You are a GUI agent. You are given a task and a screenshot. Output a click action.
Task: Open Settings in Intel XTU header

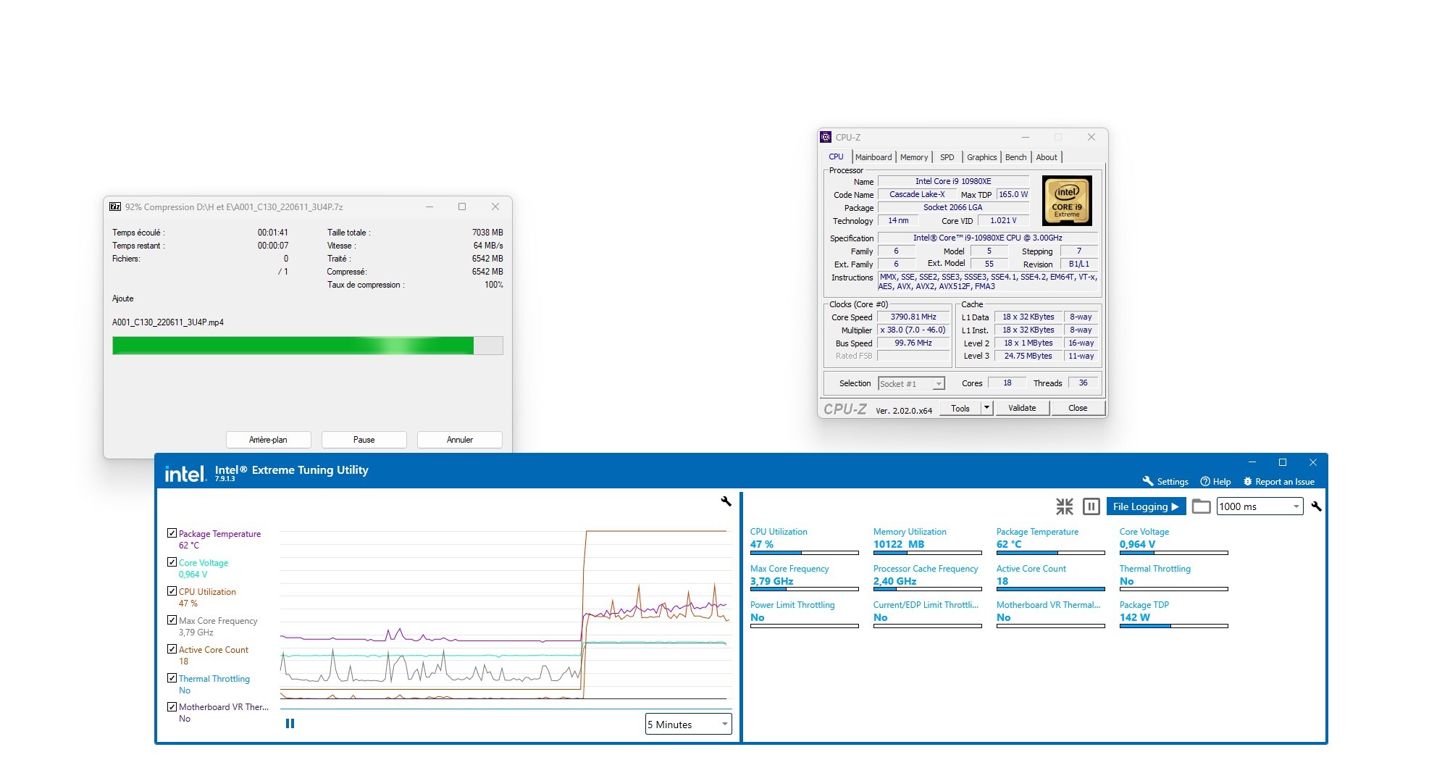point(1165,482)
